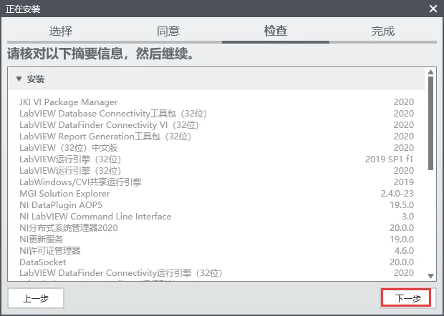Select LabVIEW Database Connectivity工具包 row

tap(216, 114)
